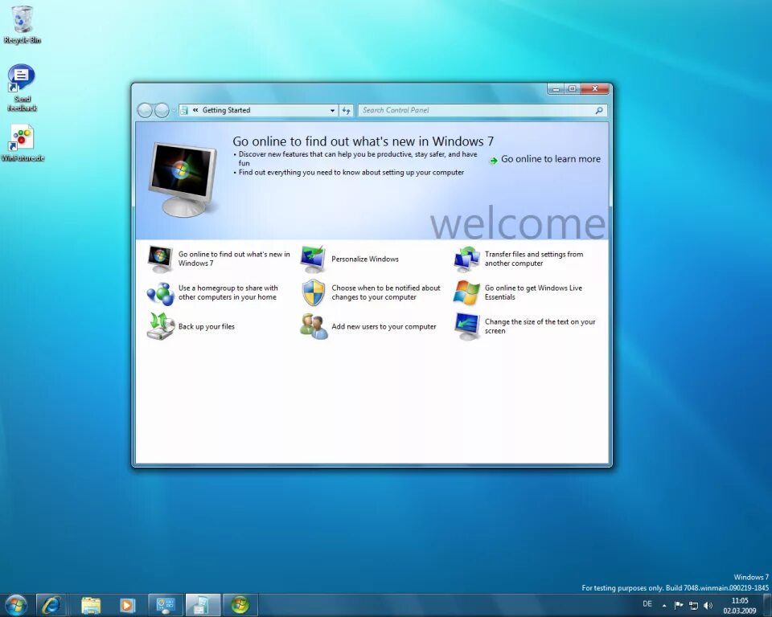Expand the breadcrumb chevron before Getting Started
Screen dimensions: 772x617
pyautogui.click(x=195, y=110)
